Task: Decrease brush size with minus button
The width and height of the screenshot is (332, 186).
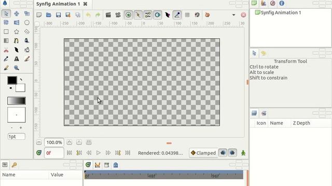Action: pos(11,128)
